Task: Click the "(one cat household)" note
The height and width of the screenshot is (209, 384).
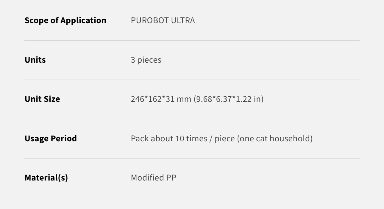Action: click(x=275, y=138)
